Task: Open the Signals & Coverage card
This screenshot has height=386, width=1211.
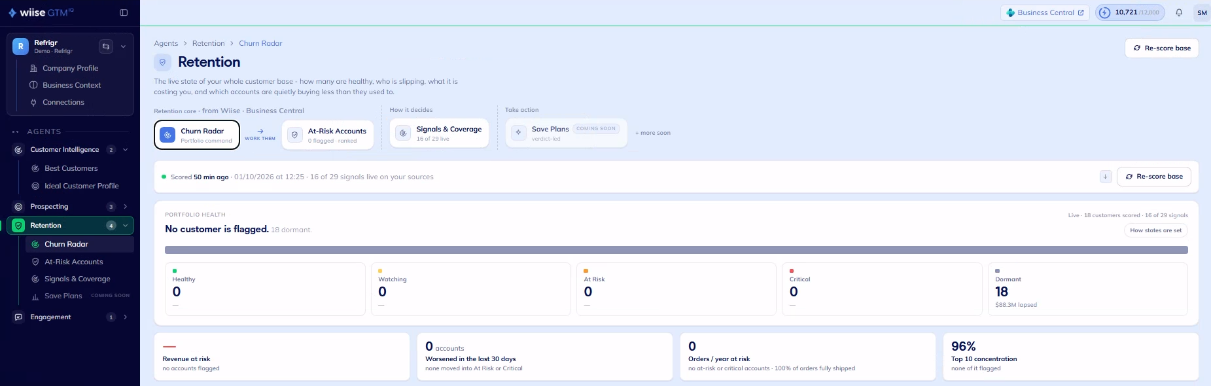Action: pyautogui.click(x=439, y=133)
